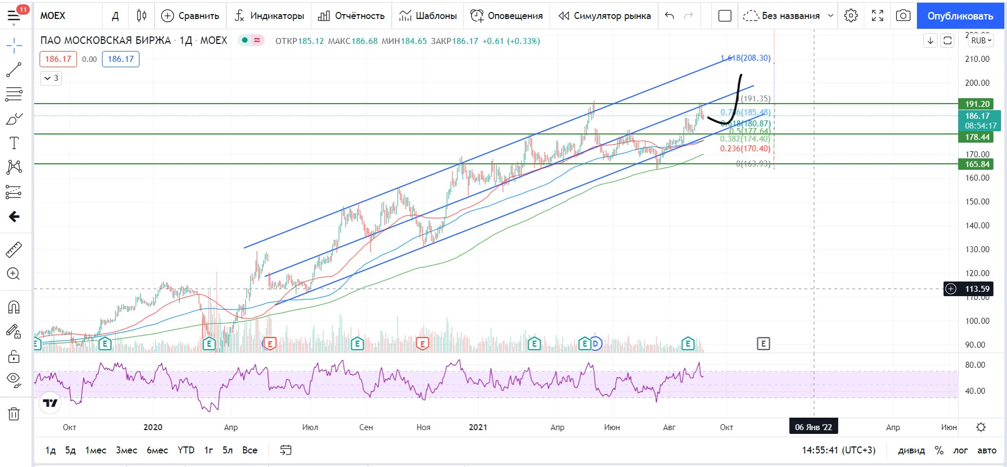Click the magnet mode icon
Viewport: 1007px width, 467px height.
[x=14, y=307]
